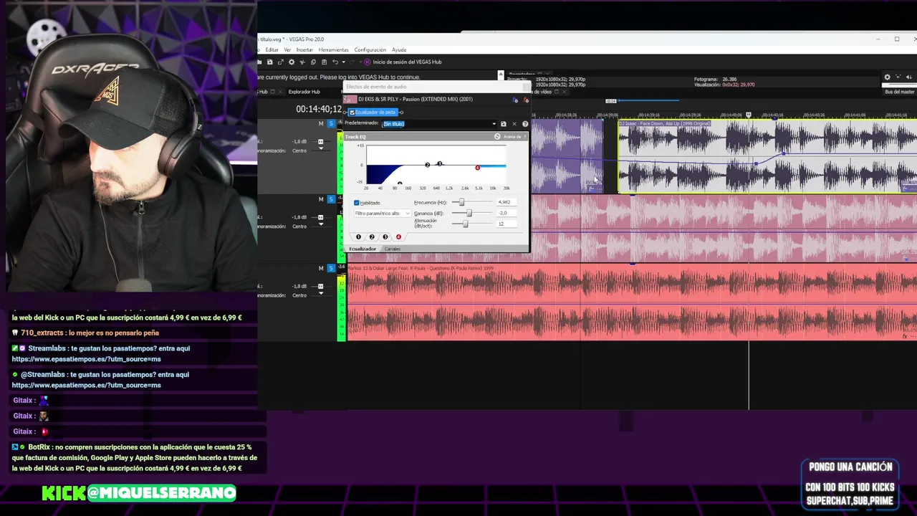
Task: Click EQ band point 2 on graph
Action: point(428,165)
